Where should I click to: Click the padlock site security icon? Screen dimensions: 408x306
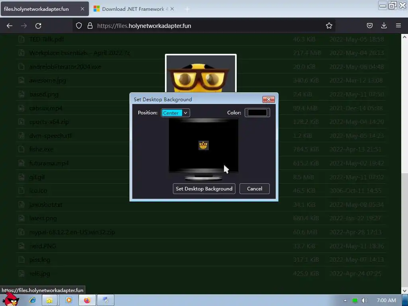(x=90, y=25)
